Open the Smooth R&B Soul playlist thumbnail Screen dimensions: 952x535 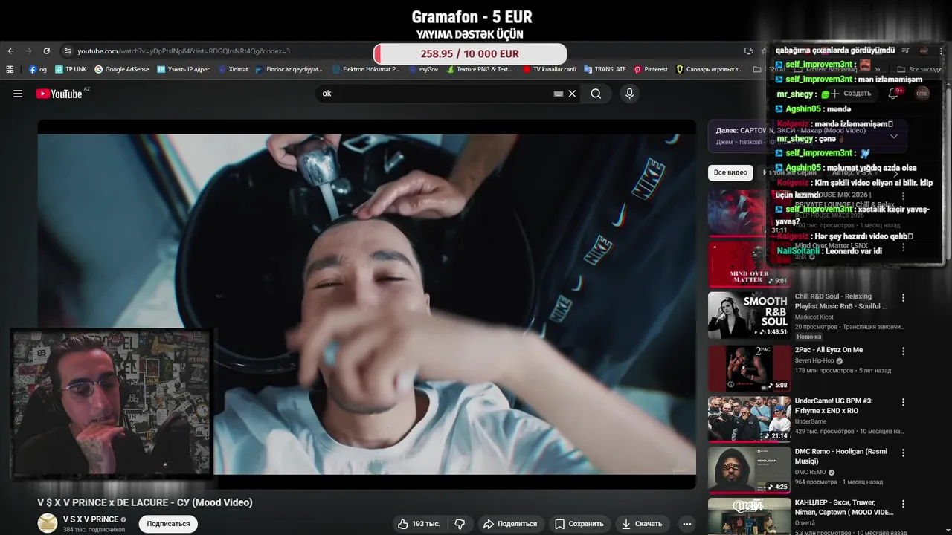coord(749,315)
